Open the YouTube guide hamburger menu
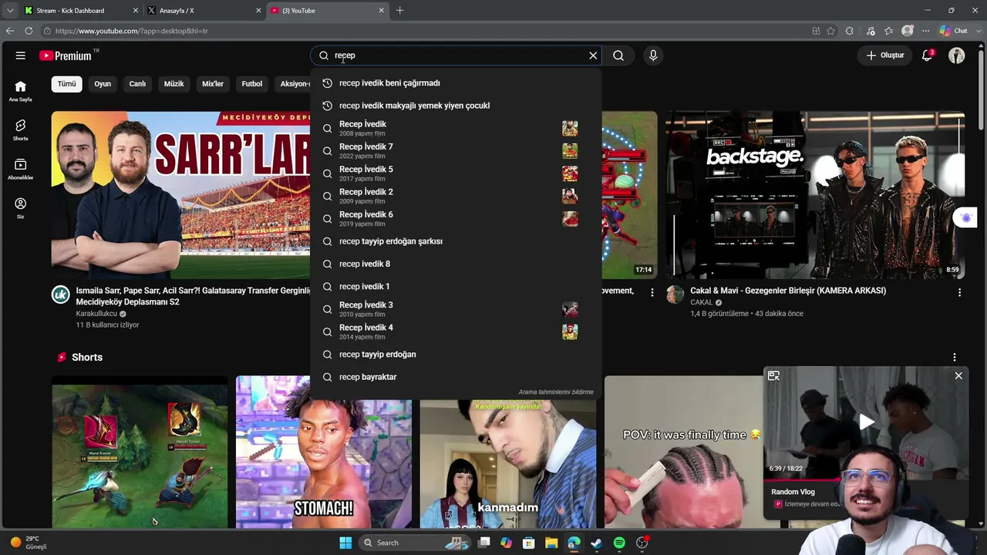 click(x=21, y=55)
